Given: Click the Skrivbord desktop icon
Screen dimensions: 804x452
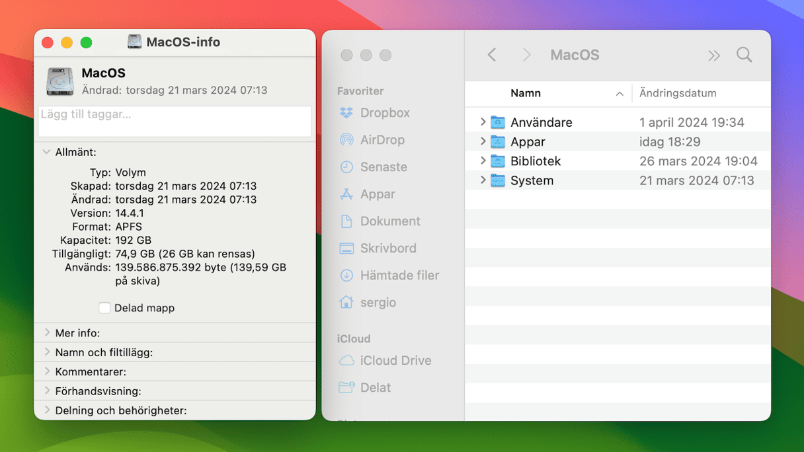Looking at the screenshot, I should click(346, 248).
